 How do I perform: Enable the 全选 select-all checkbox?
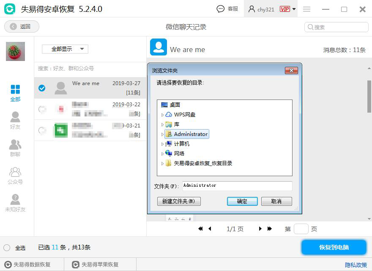tap(6, 247)
